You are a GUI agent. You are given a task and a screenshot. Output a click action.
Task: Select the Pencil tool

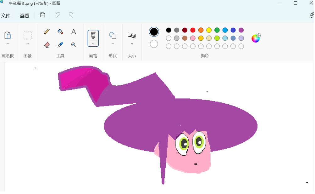(47, 31)
